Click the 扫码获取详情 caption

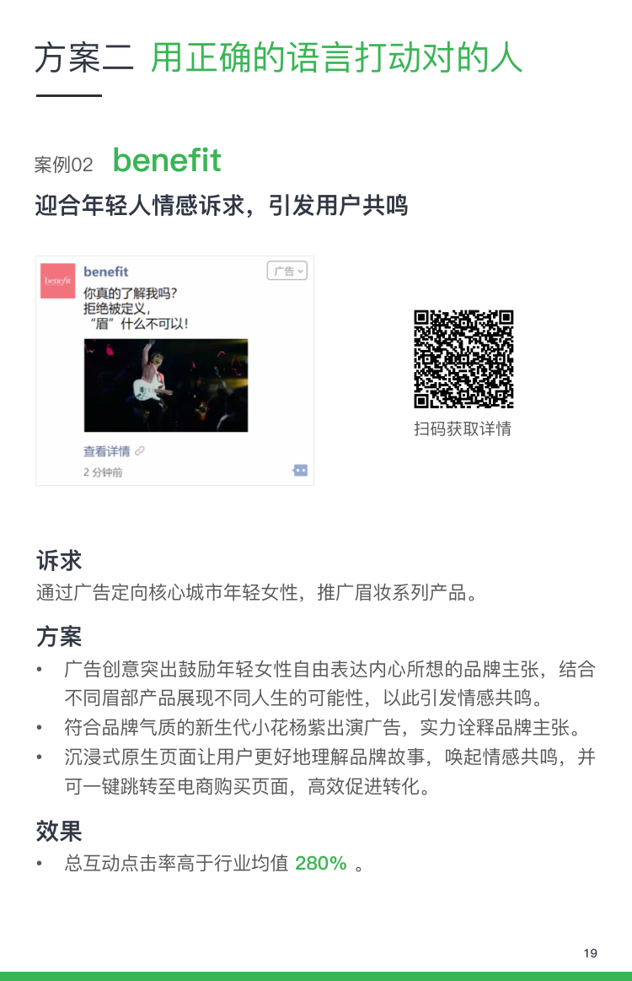coord(463,429)
